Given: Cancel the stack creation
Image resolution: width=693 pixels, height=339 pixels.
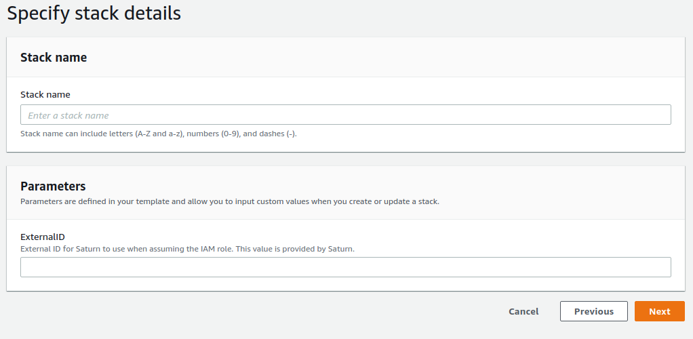Looking at the screenshot, I should tap(523, 311).
